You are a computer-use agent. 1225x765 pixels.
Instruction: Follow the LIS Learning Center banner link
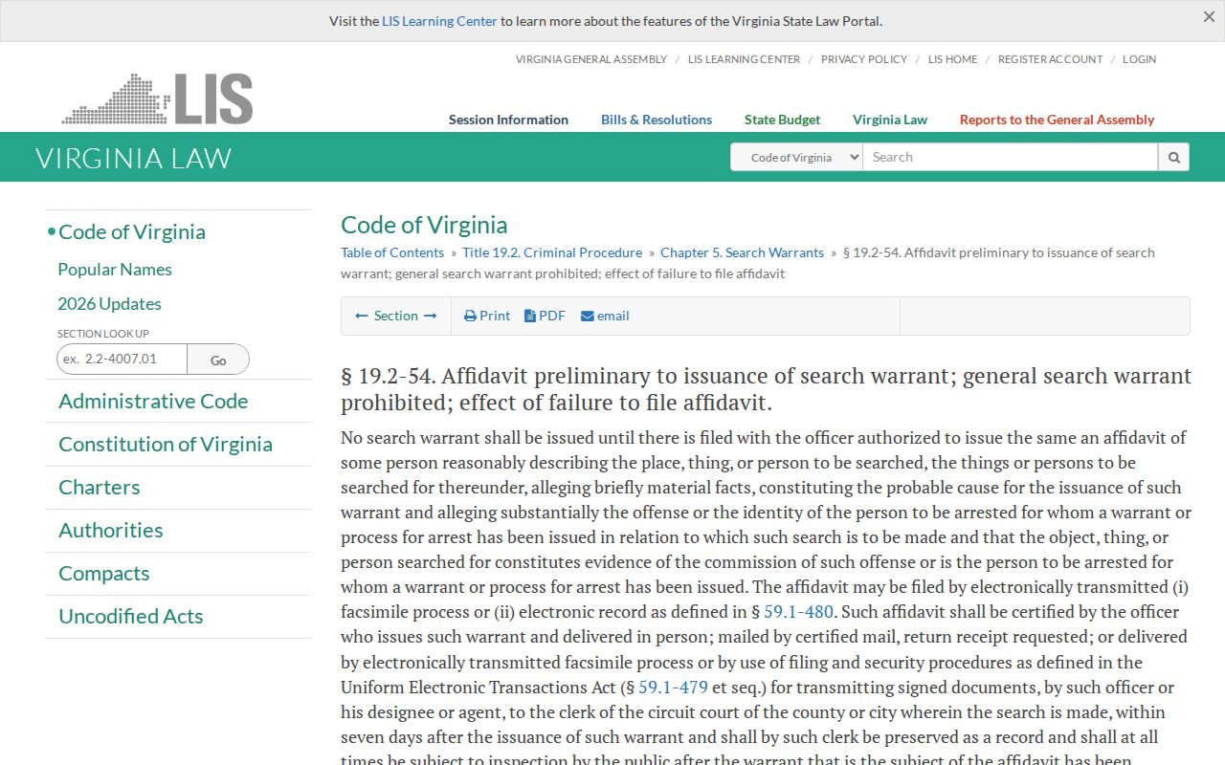click(439, 21)
